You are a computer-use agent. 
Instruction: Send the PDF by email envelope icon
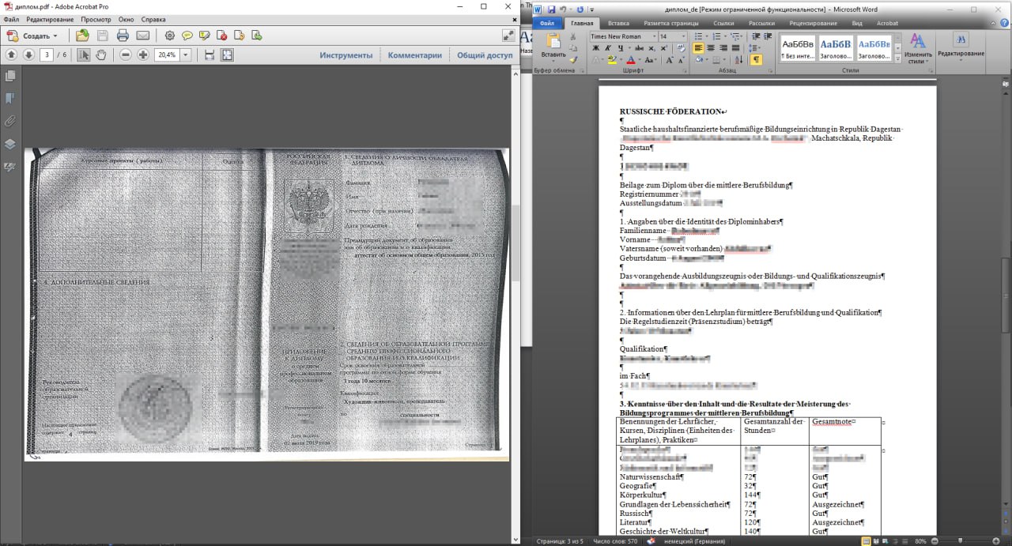(143, 36)
